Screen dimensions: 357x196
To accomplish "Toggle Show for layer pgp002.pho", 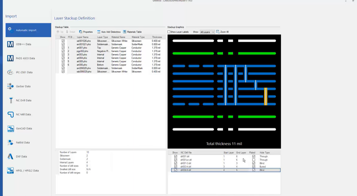I will point(63,51).
